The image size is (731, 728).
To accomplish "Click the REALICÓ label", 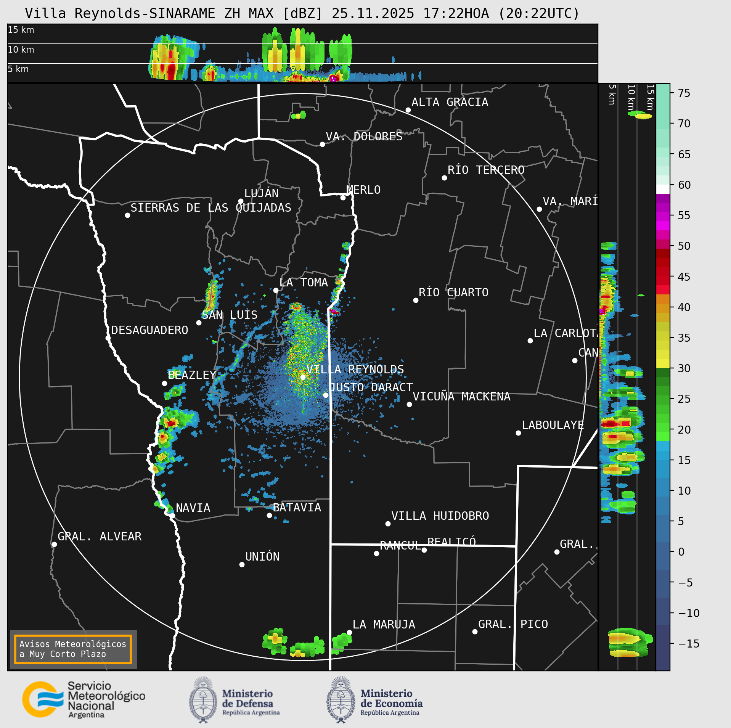I will (452, 542).
